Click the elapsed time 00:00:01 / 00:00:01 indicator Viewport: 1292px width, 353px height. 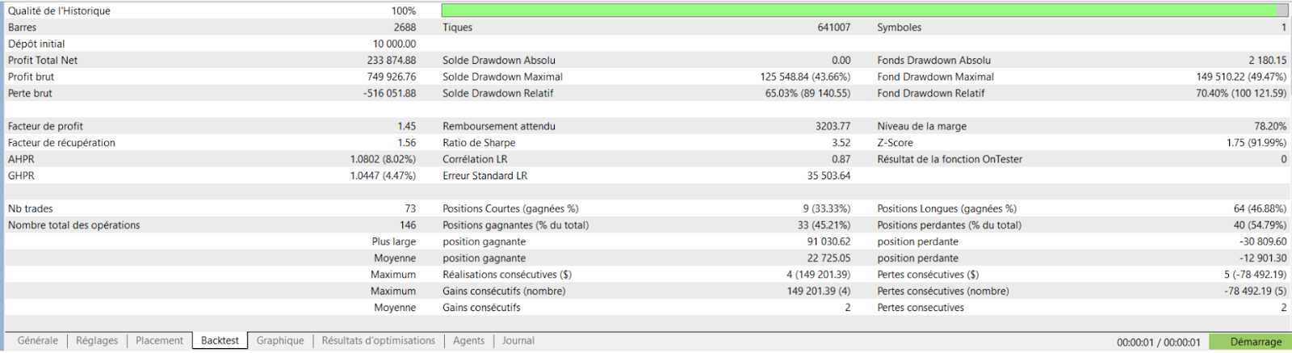tap(1158, 342)
